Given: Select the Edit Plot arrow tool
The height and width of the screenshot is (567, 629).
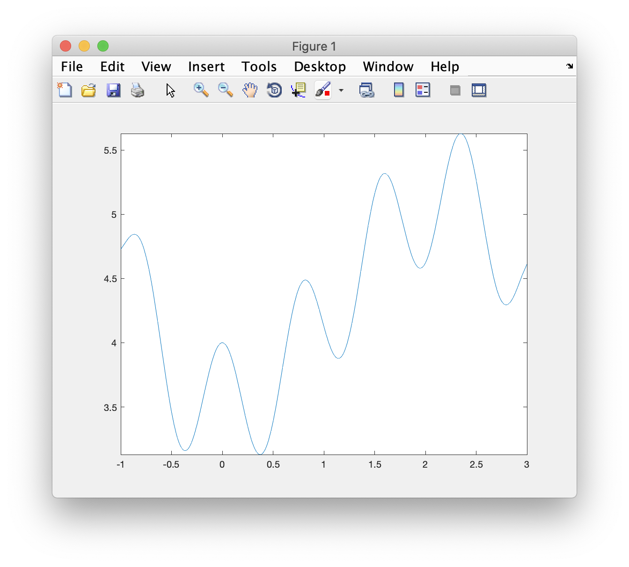Looking at the screenshot, I should tap(170, 90).
